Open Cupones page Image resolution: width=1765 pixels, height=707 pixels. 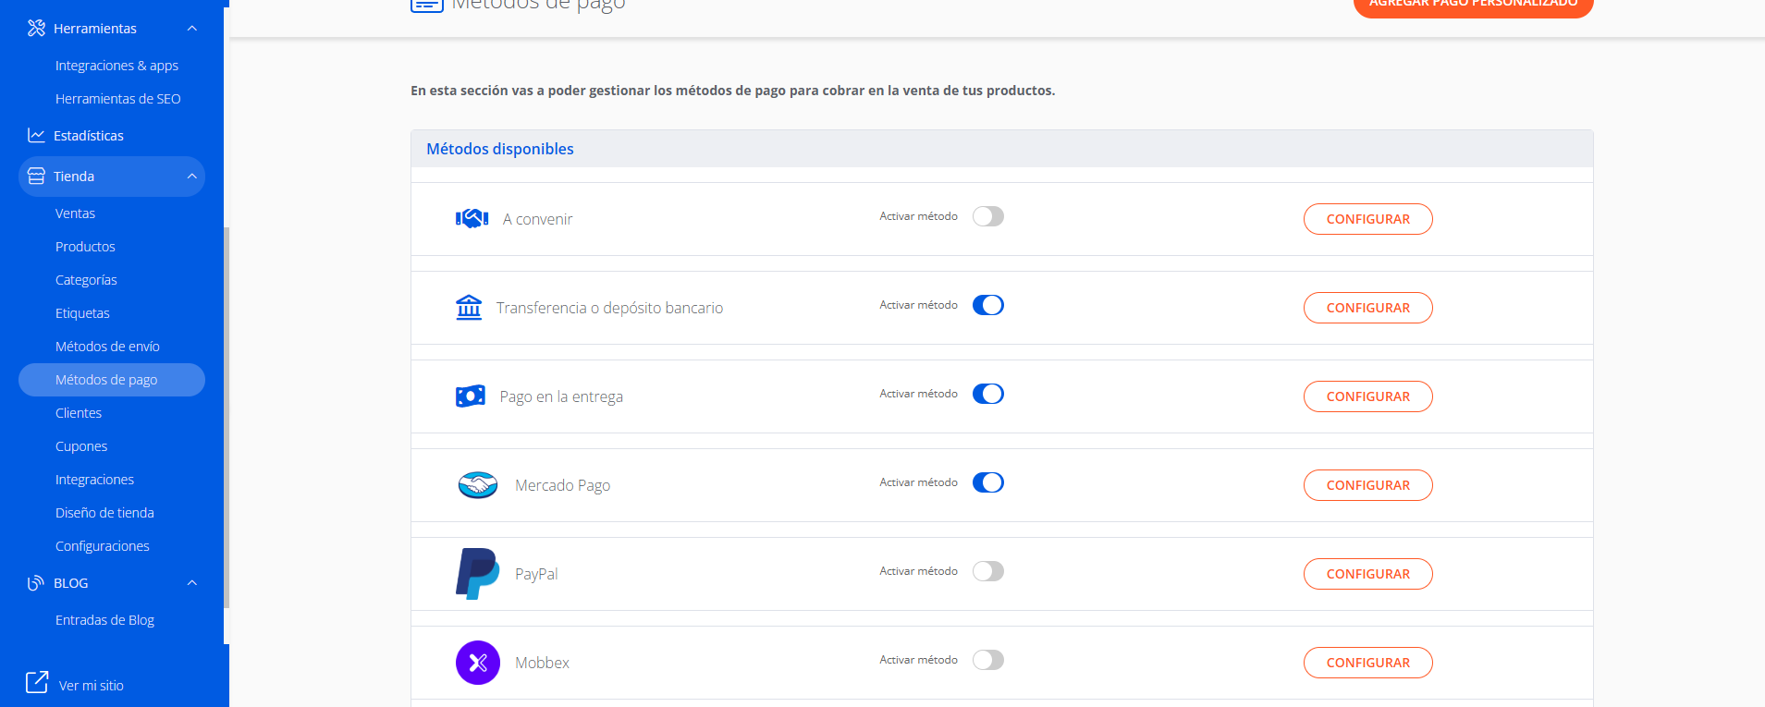[x=81, y=446]
